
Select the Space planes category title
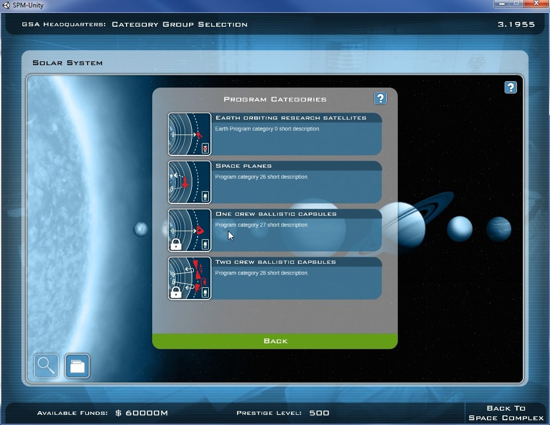(x=243, y=166)
